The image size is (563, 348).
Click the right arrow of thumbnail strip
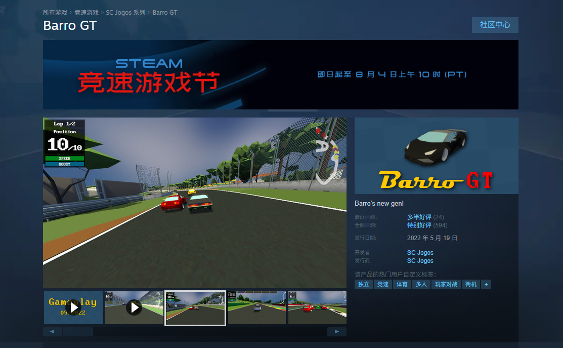pyautogui.click(x=337, y=331)
